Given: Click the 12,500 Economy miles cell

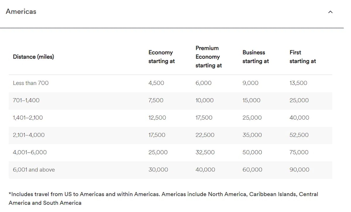Looking at the screenshot, I should (157, 118).
